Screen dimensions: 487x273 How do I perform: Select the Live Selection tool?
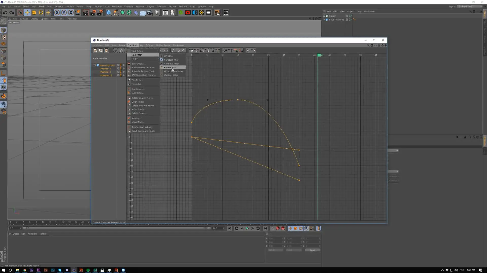click(20, 13)
